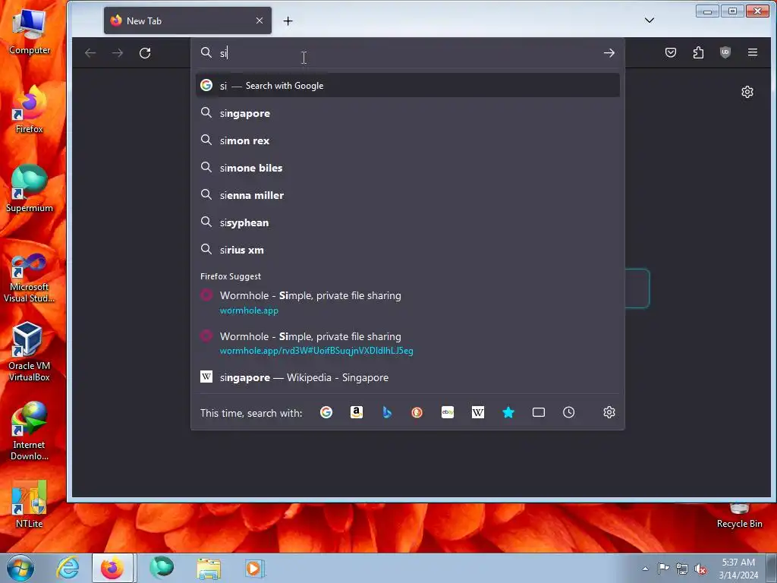The image size is (777, 583).
Task: Go forward one page
Action: (118, 53)
